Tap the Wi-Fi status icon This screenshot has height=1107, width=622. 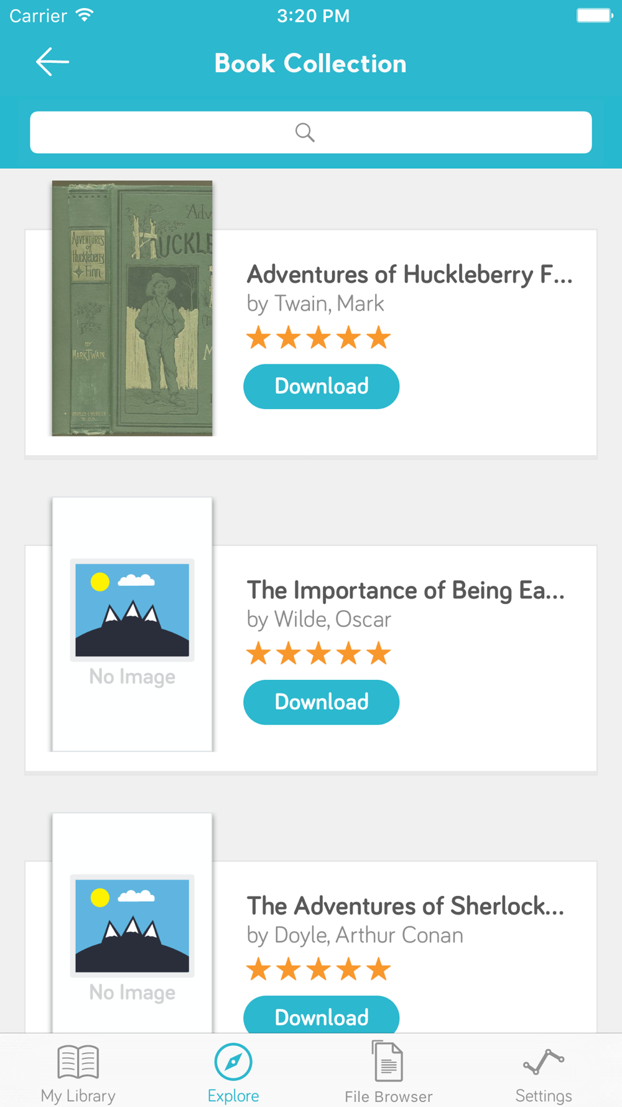85,15
